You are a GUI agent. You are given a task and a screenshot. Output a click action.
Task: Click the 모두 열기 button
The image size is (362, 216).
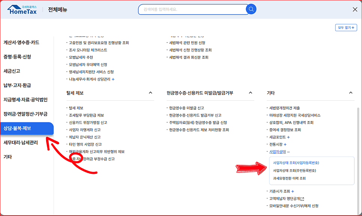tap(346, 27)
